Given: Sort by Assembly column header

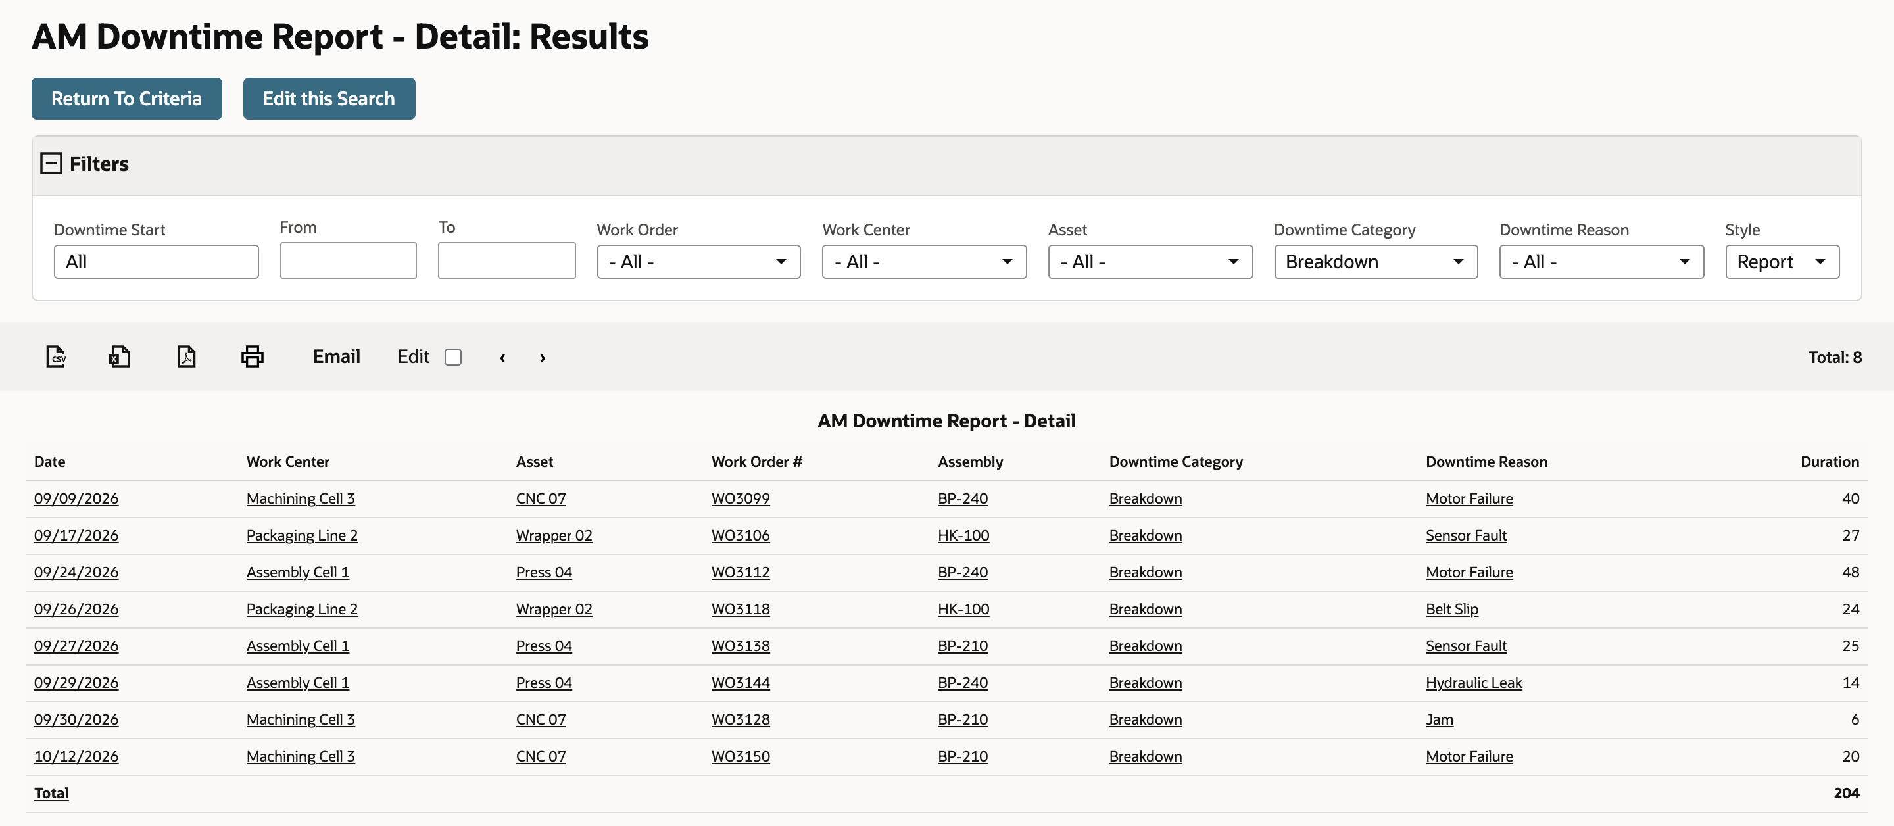Looking at the screenshot, I should point(970,462).
